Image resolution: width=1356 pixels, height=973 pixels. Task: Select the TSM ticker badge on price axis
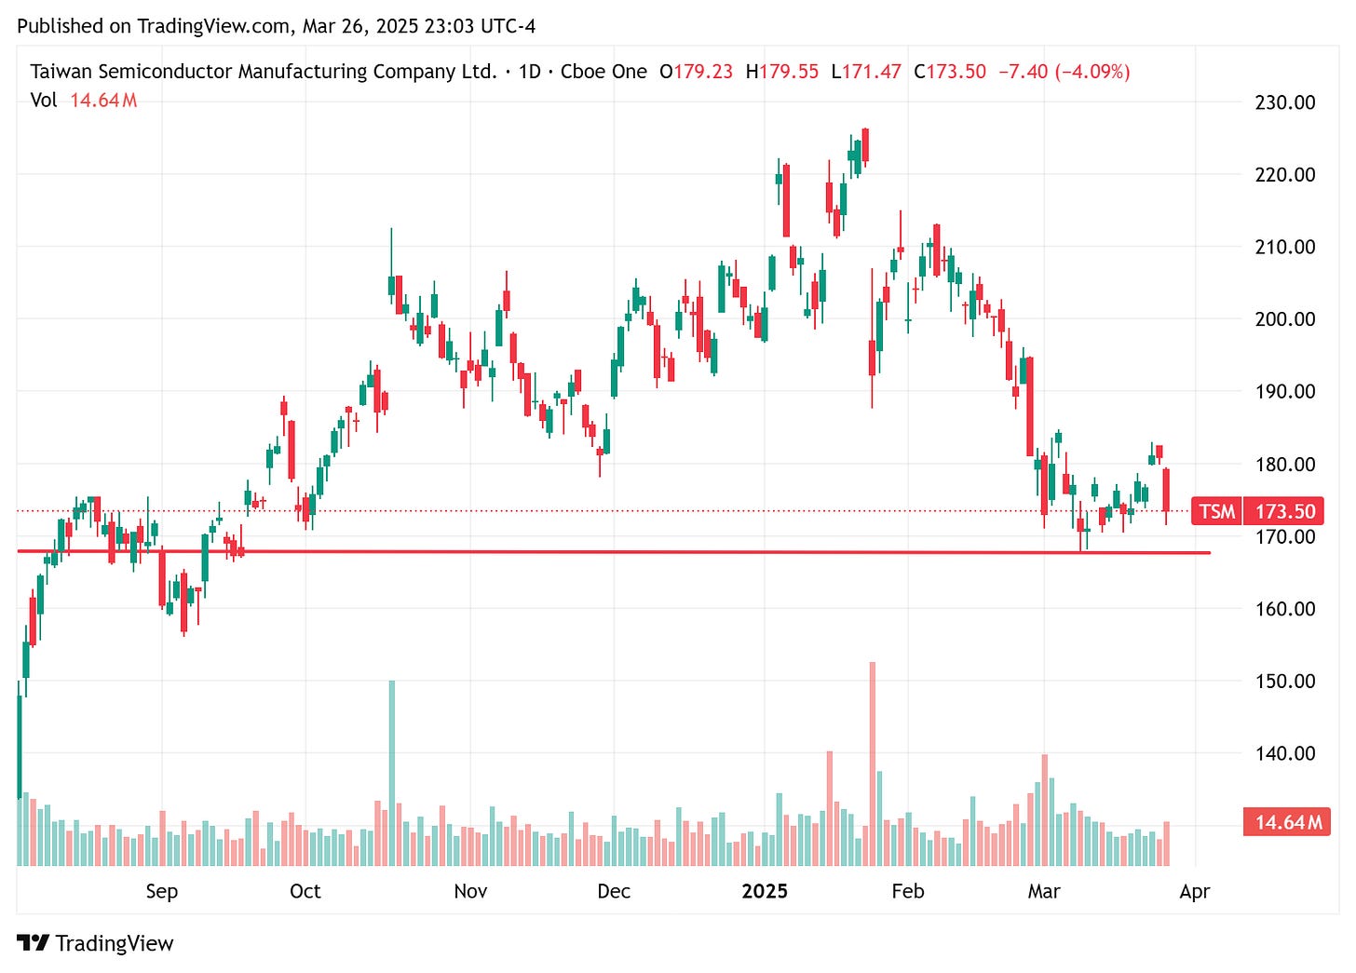1217,511
